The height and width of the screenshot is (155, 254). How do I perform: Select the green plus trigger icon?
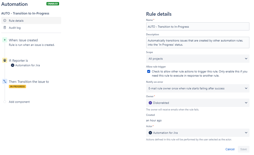tap(5, 40)
